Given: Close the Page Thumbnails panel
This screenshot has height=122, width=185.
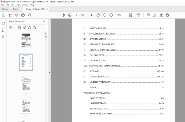Looking at the screenshot, I should [44, 21].
